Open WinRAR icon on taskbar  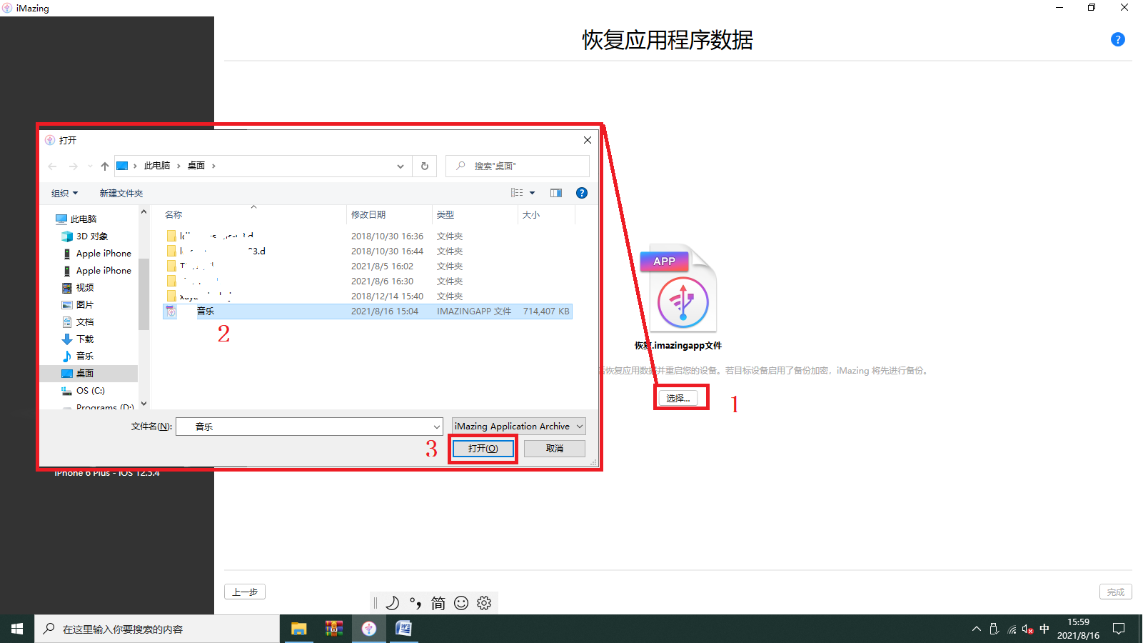point(333,629)
